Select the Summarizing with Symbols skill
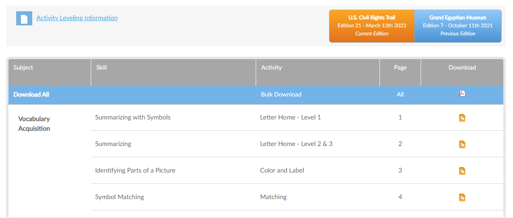Viewport: 513px width, 218px height. point(133,117)
